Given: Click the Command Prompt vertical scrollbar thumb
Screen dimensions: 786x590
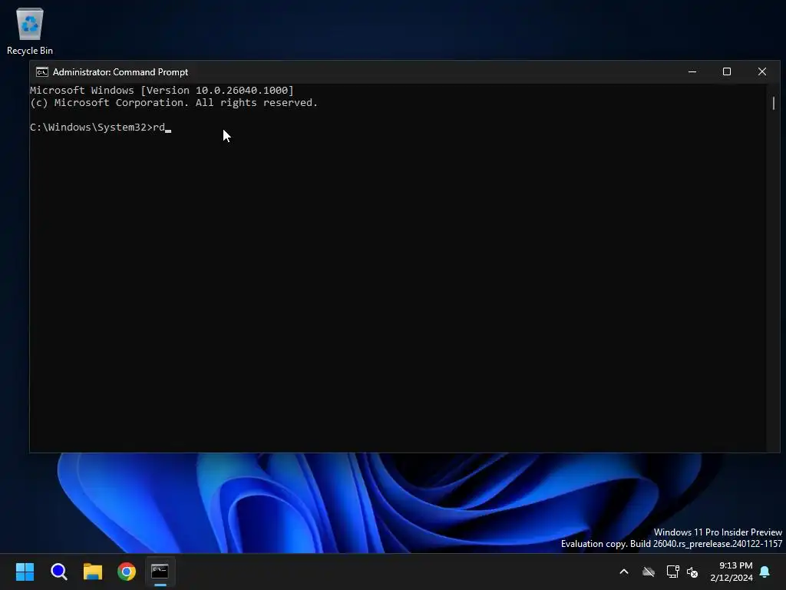Looking at the screenshot, I should click(x=774, y=103).
